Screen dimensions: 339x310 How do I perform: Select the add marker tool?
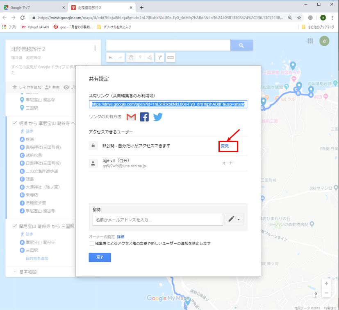(x=140, y=57)
